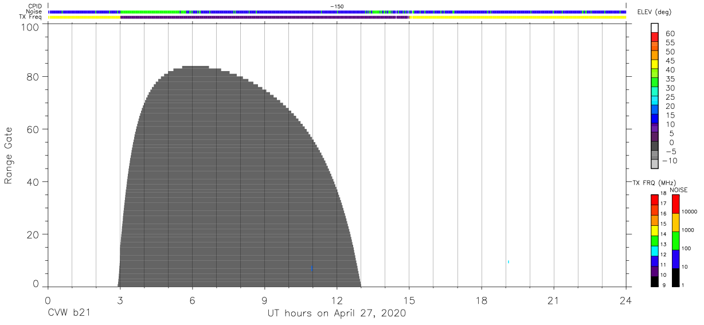The image size is (704, 325).
Task: Click the white top cell of ELEV color bar
Action: 655,29
